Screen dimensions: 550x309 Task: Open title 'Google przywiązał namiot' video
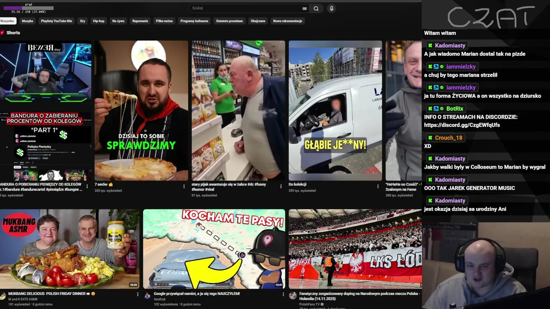[197, 294]
